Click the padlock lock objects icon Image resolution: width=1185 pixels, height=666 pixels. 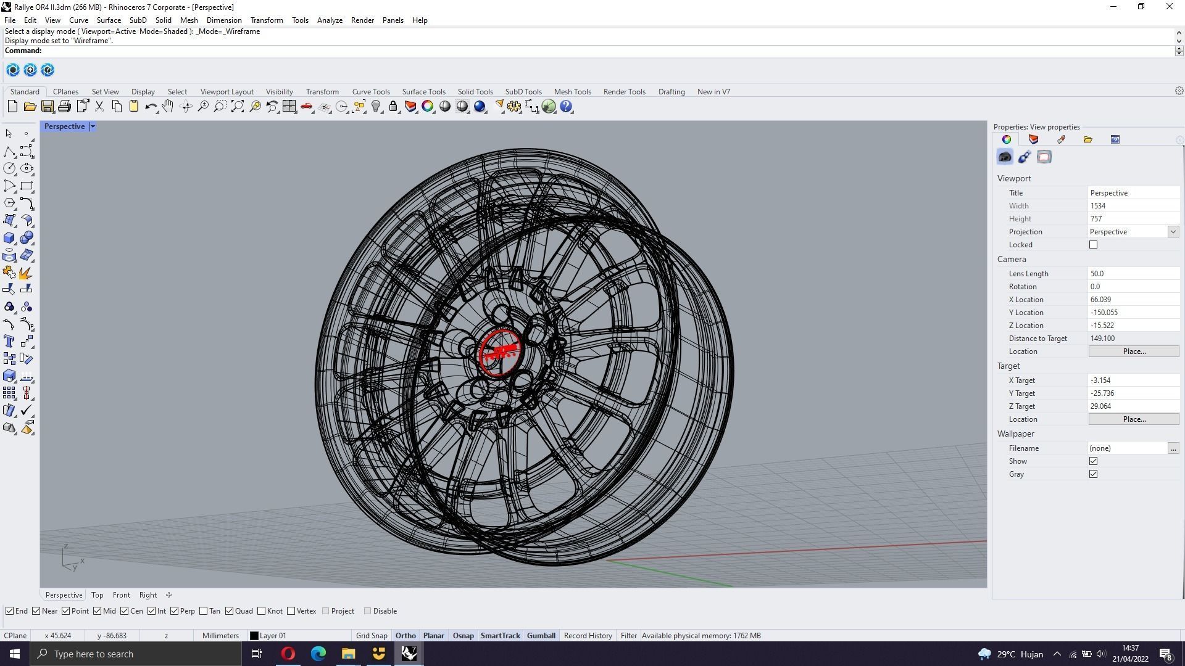pos(393,107)
